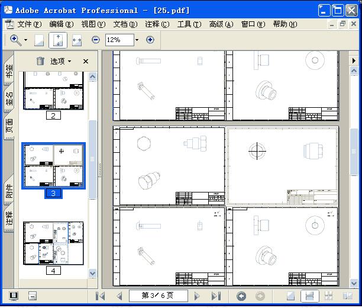
Task: Go to previous view with back arrow
Action: click(241, 296)
